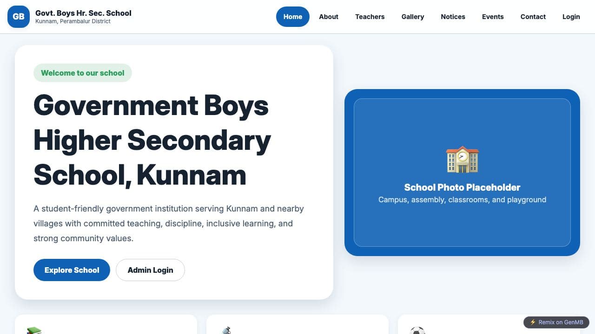Open the Home nav item
Screen dimensions: 595x334
[293, 17]
